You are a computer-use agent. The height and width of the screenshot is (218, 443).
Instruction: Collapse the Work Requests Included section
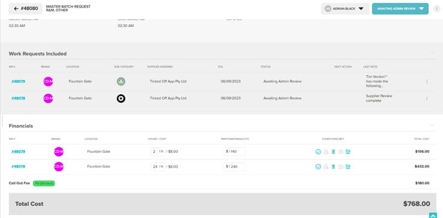[x=432, y=53]
